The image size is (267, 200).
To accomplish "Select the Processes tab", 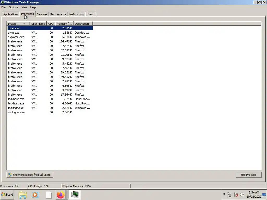I will (27, 14).
